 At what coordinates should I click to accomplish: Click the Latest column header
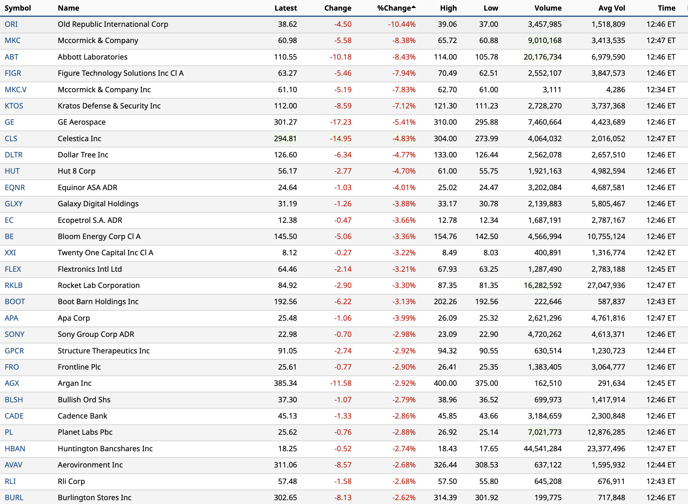[x=285, y=8]
